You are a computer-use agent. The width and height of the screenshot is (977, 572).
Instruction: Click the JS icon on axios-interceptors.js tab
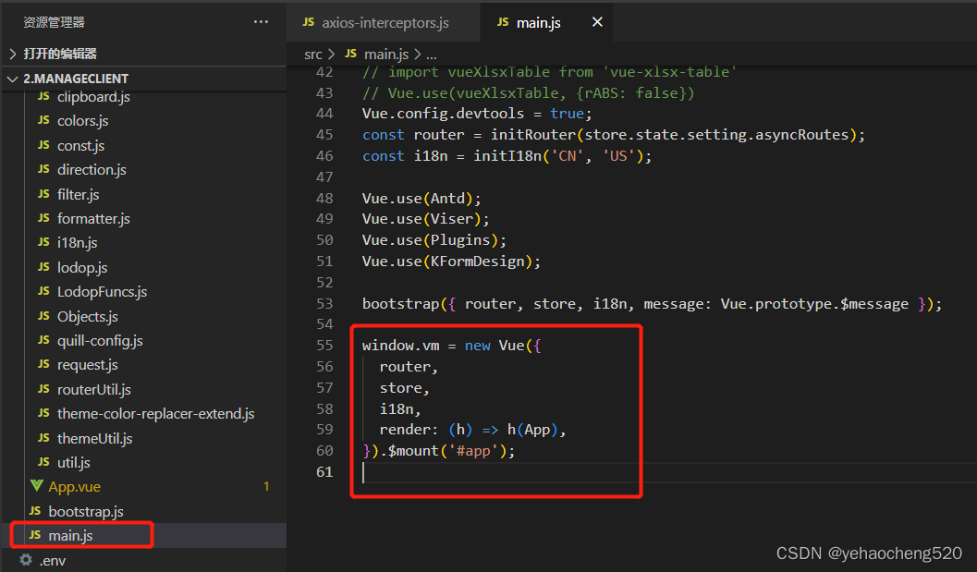[309, 22]
